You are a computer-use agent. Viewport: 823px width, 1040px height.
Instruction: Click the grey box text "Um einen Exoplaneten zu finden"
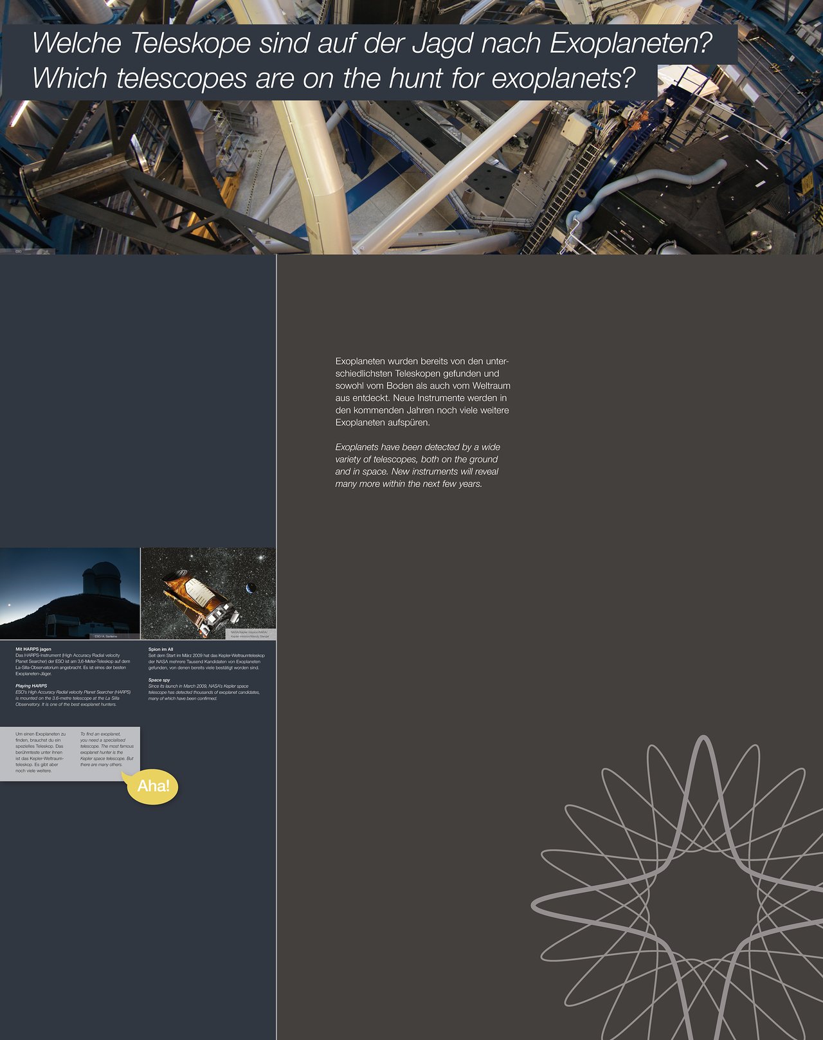click(41, 753)
